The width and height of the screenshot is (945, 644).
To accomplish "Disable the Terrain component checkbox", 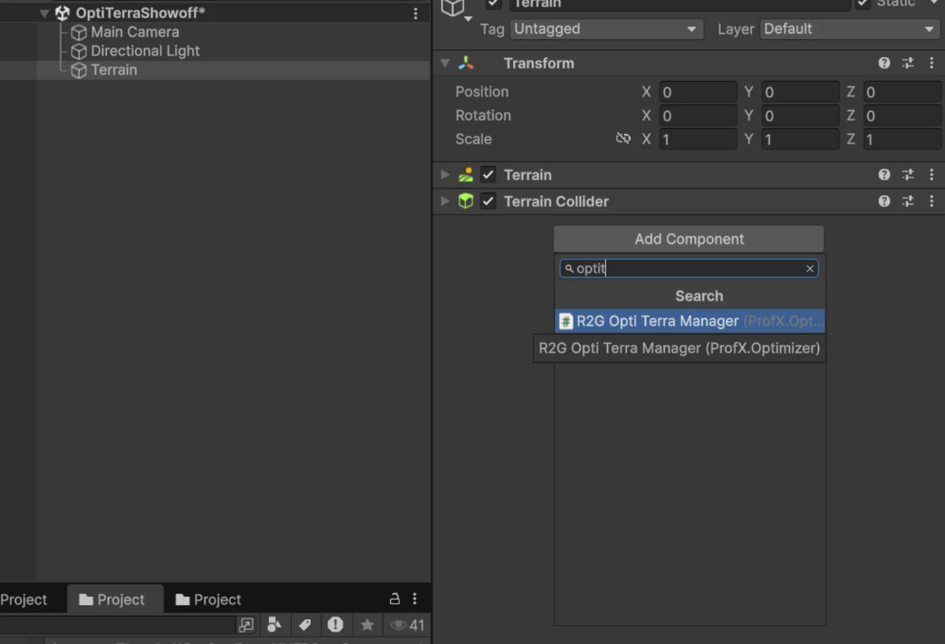I will tap(488, 175).
